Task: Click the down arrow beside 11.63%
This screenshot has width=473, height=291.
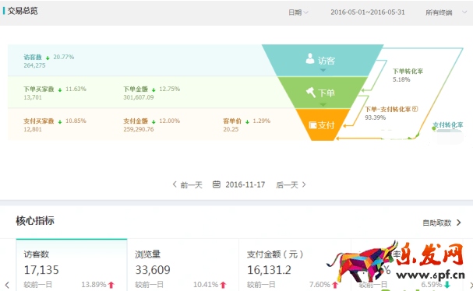Action: pos(60,89)
